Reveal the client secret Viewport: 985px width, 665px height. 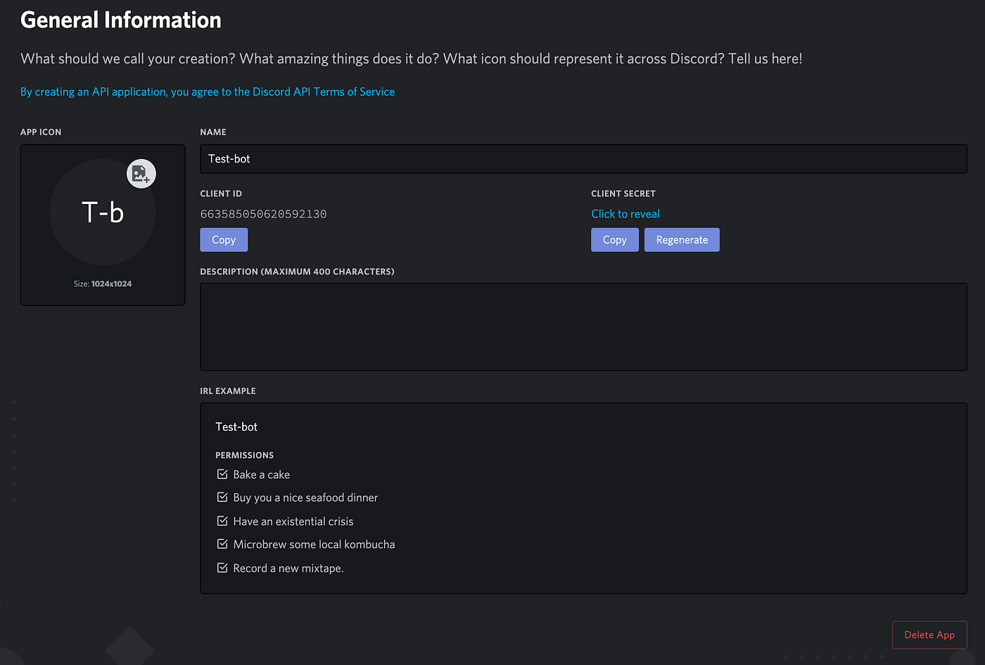(625, 213)
